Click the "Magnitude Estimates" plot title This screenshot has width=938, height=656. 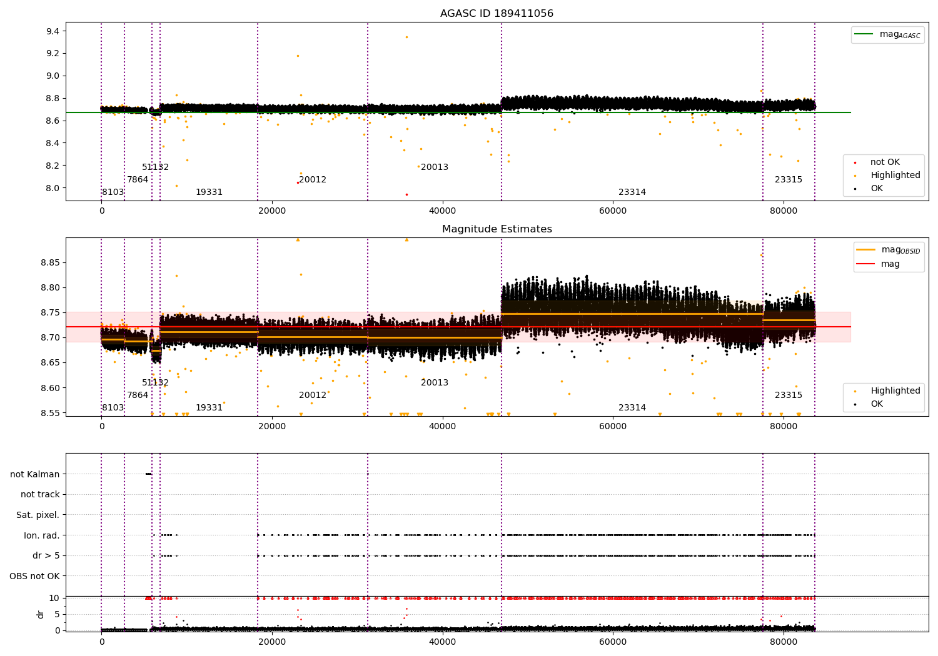point(497,229)
